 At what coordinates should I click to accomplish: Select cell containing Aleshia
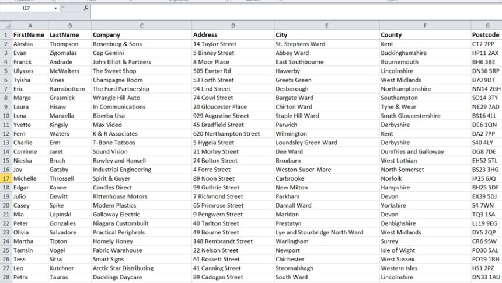pos(30,44)
